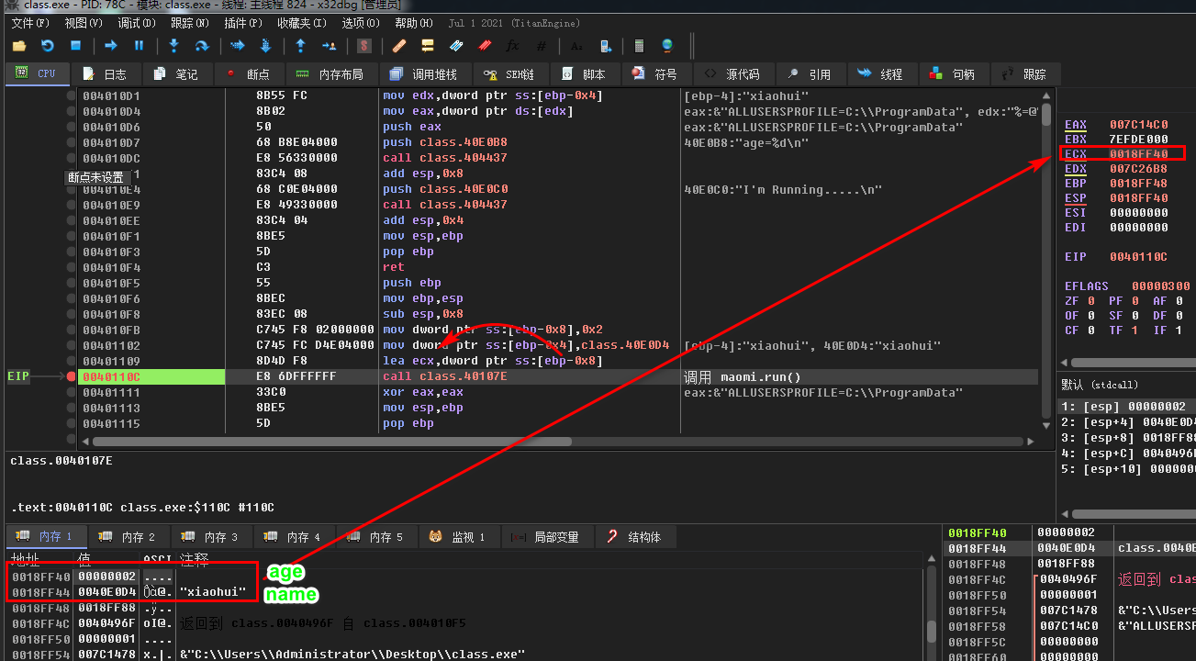Show bookmarks with the red tag icon
Image resolution: width=1196 pixels, height=661 pixels.
pos(485,45)
